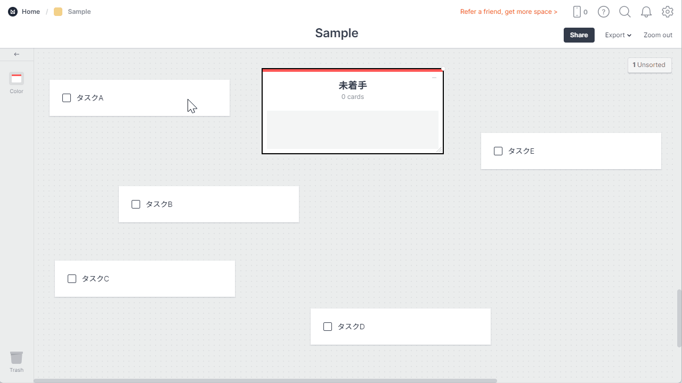Screen dimensions: 682x383
Task: Click the Sample board title heading
Action: [337, 33]
